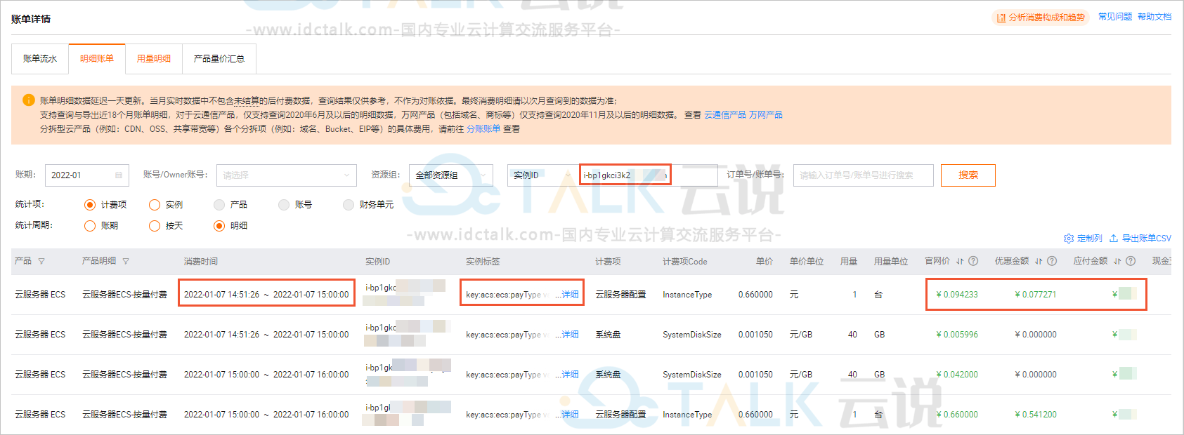Click price value ¥ 0.005996
The image size is (1184, 435).
tap(957, 335)
